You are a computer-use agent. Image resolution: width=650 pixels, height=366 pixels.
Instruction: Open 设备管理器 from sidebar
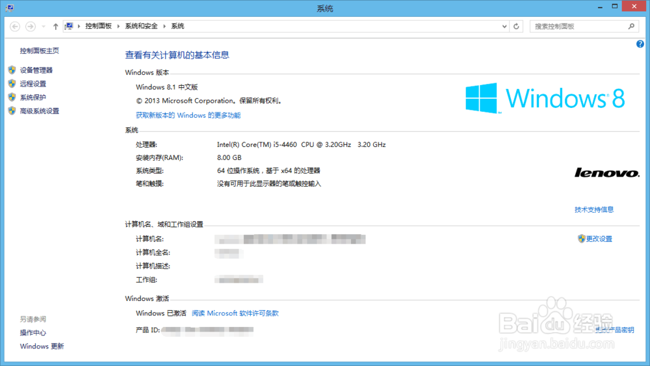36,70
